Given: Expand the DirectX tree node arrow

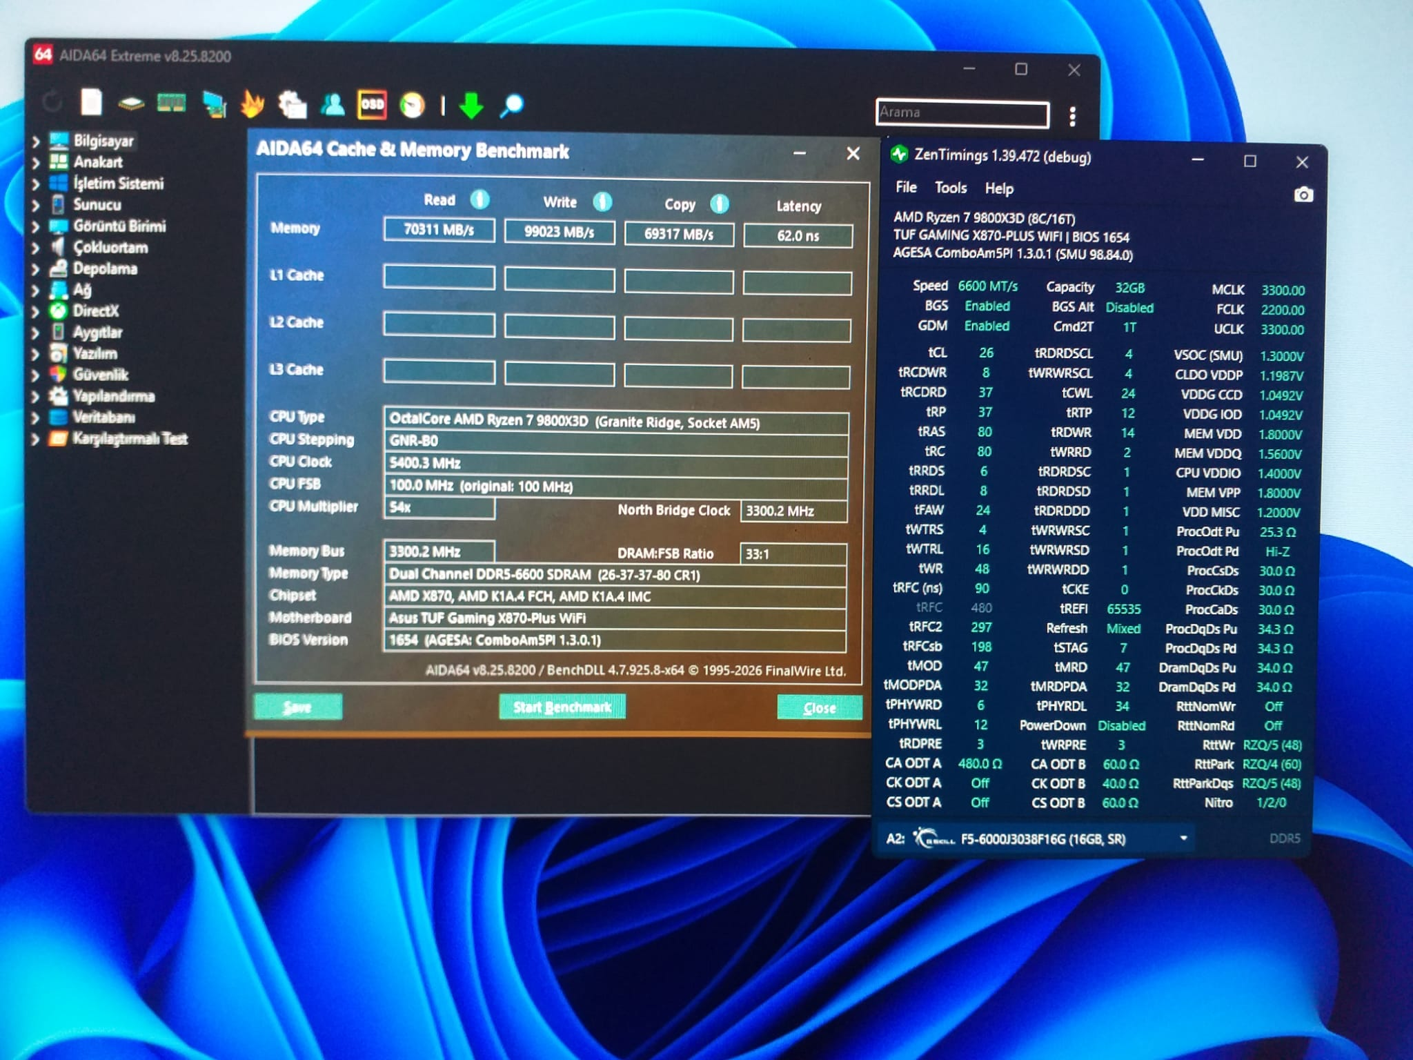Looking at the screenshot, I should pyautogui.click(x=36, y=311).
